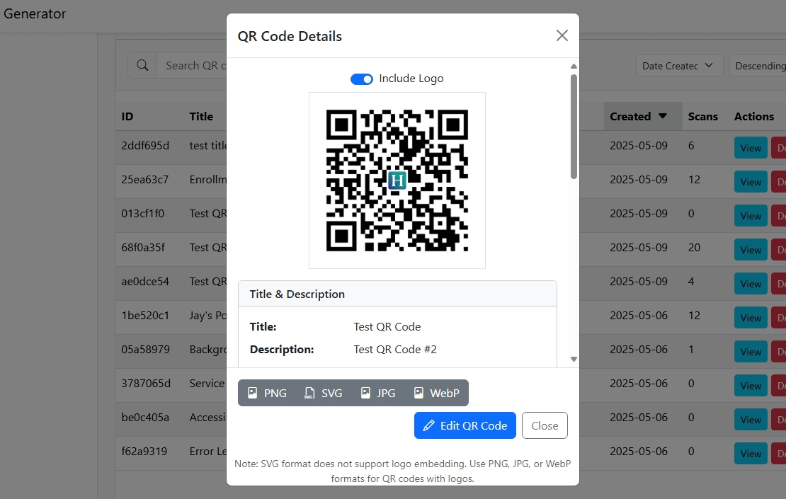Click the Edit QR Code button
The height and width of the screenshot is (499, 786).
click(465, 425)
